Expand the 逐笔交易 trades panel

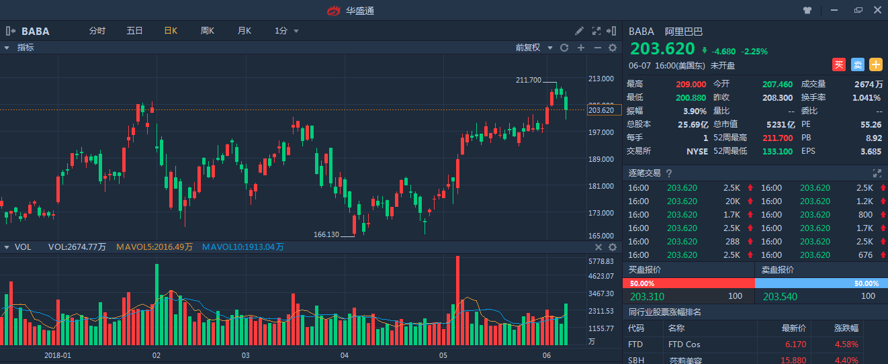coord(877,173)
